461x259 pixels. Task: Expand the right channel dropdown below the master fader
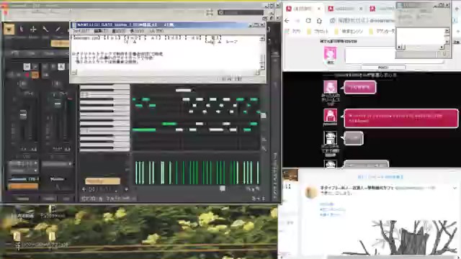click(57, 164)
